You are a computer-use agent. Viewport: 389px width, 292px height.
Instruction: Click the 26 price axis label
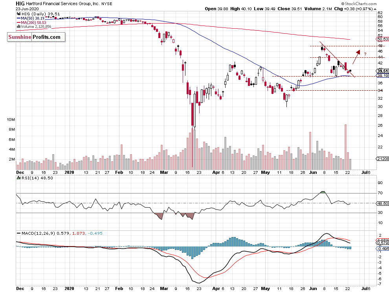380,126
